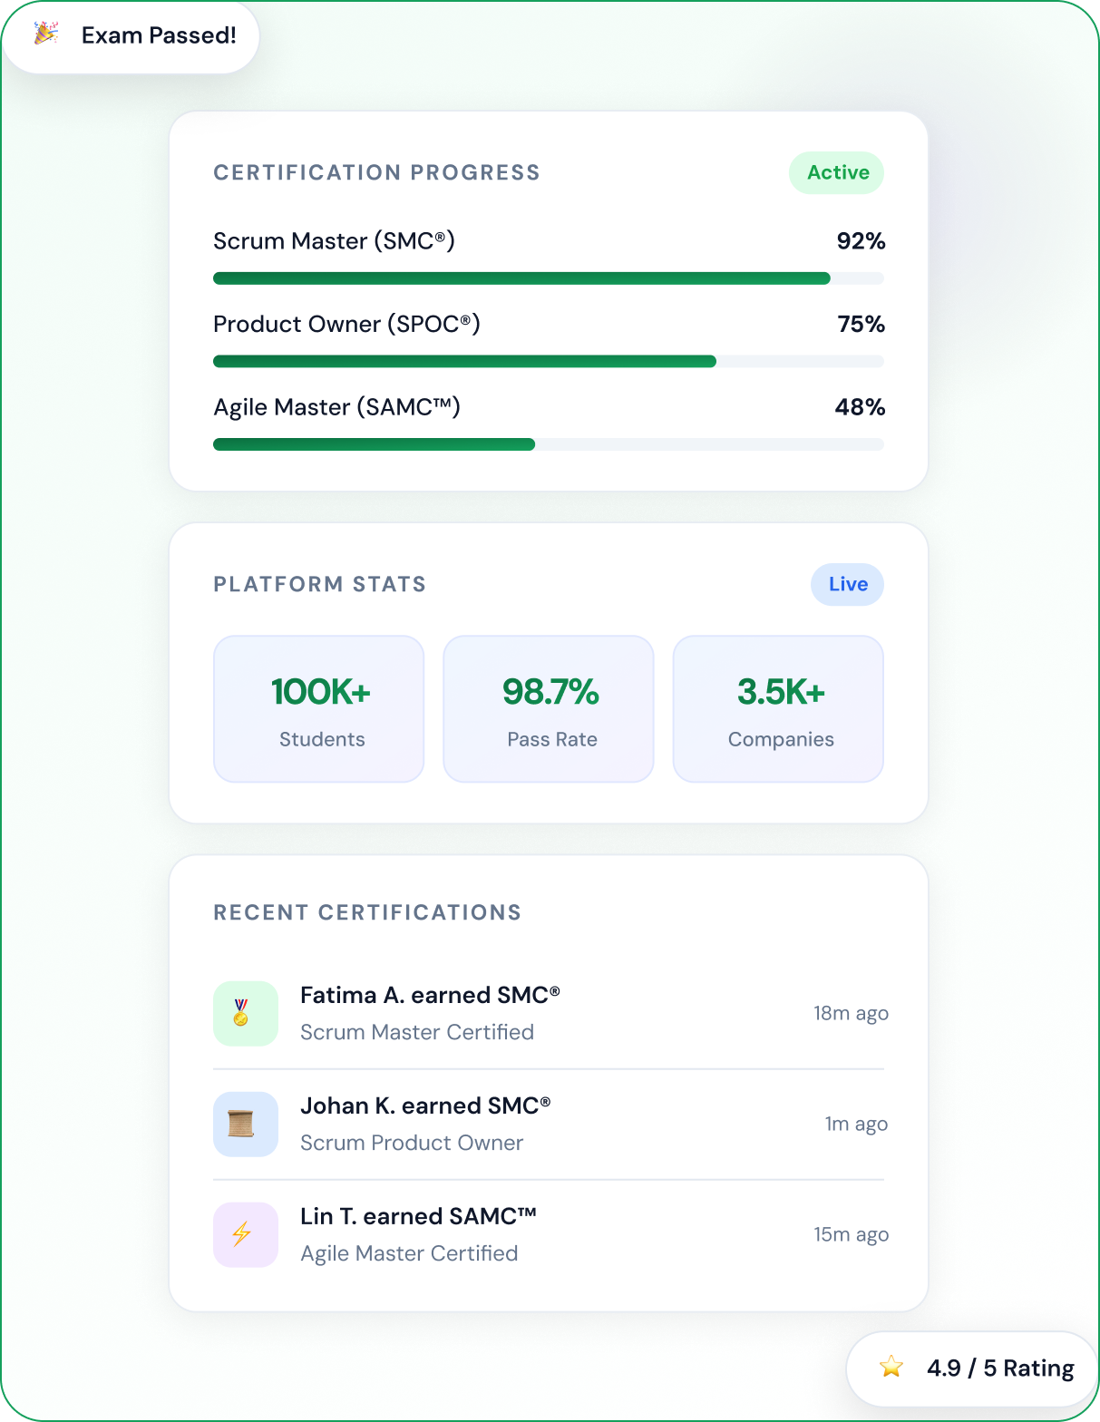Click the gold star rating icon

(x=891, y=1367)
